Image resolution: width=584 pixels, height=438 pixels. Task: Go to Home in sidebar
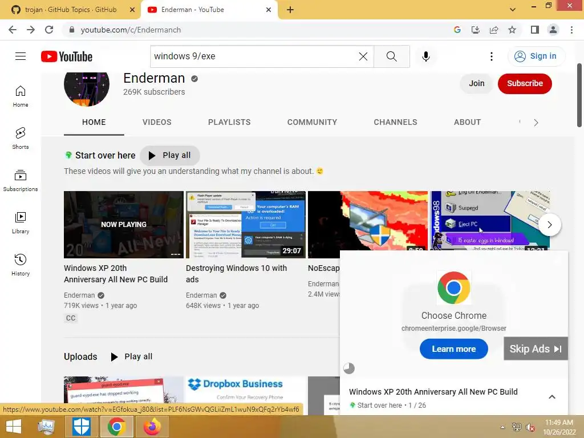click(21, 96)
